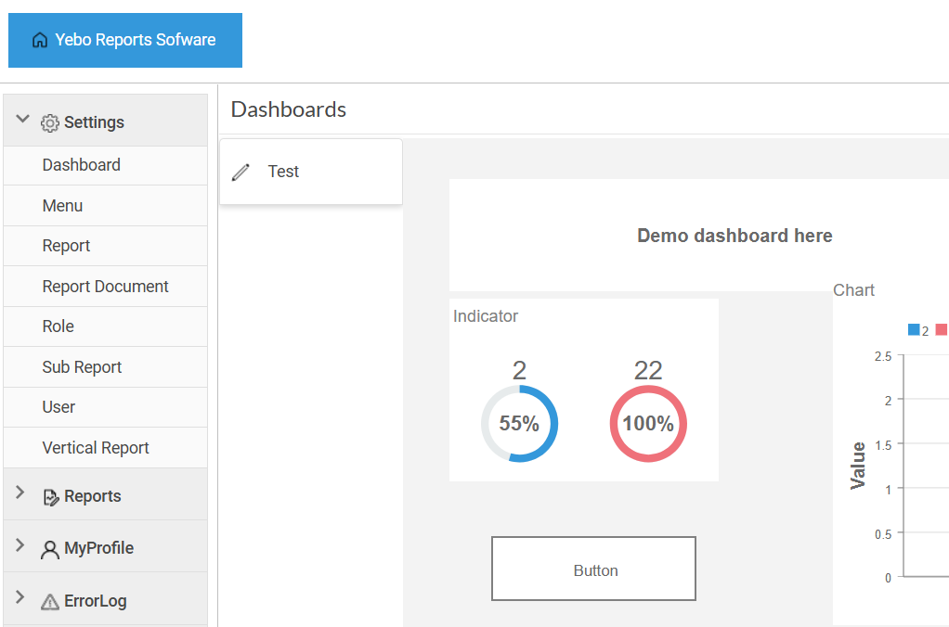
Task: Click the Button on the demo dashboard
Action: pos(593,569)
